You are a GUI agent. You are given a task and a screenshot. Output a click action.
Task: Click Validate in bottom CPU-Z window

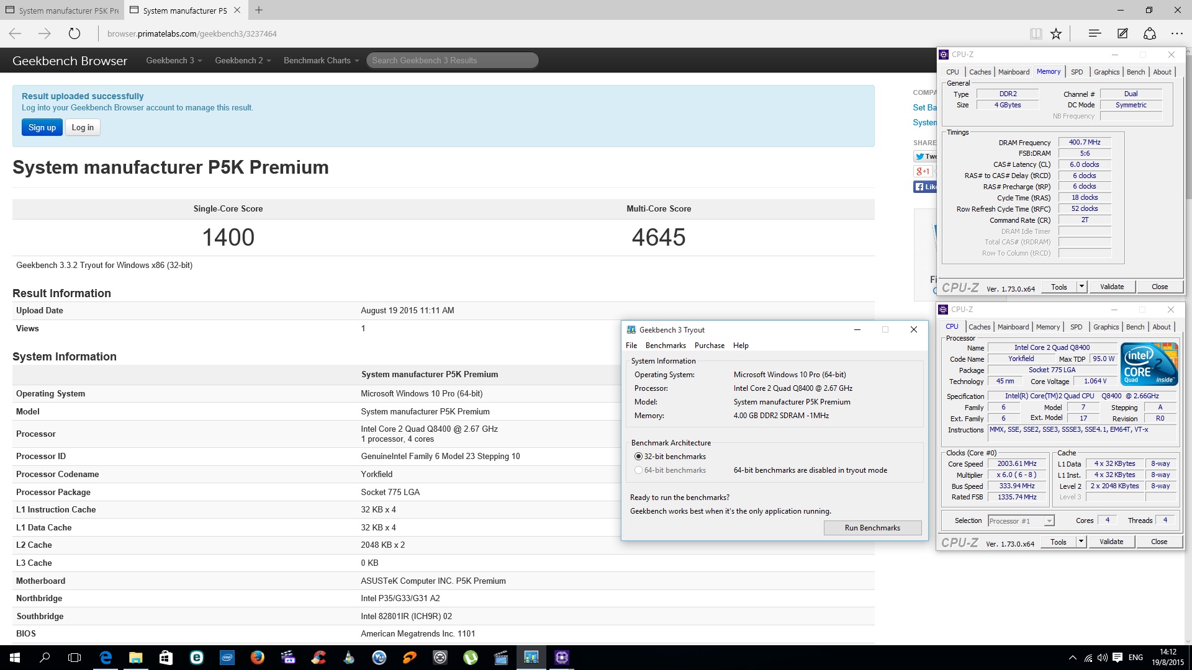click(x=1111, y=542)
